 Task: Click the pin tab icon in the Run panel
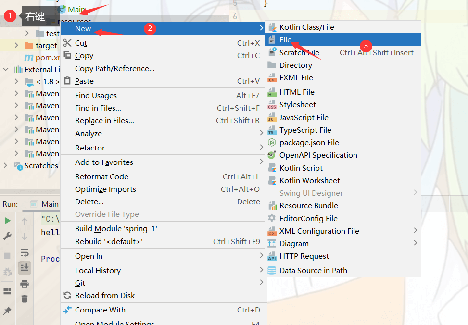tap(7, 311)
